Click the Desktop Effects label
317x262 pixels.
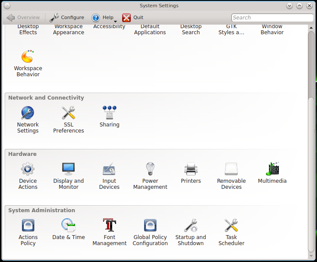28,29
